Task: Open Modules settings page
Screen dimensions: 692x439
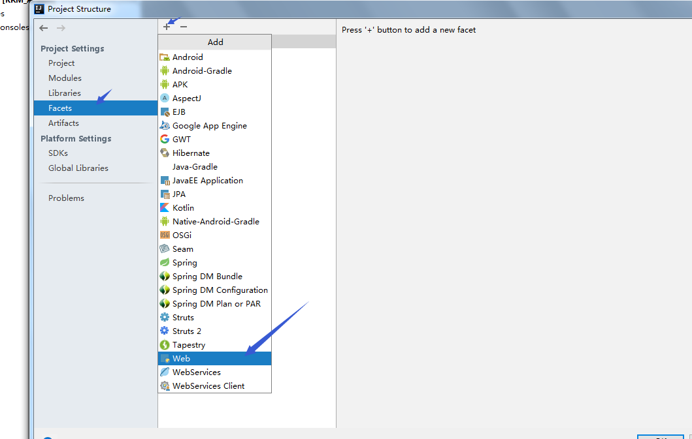Action: tap(65, 78)
